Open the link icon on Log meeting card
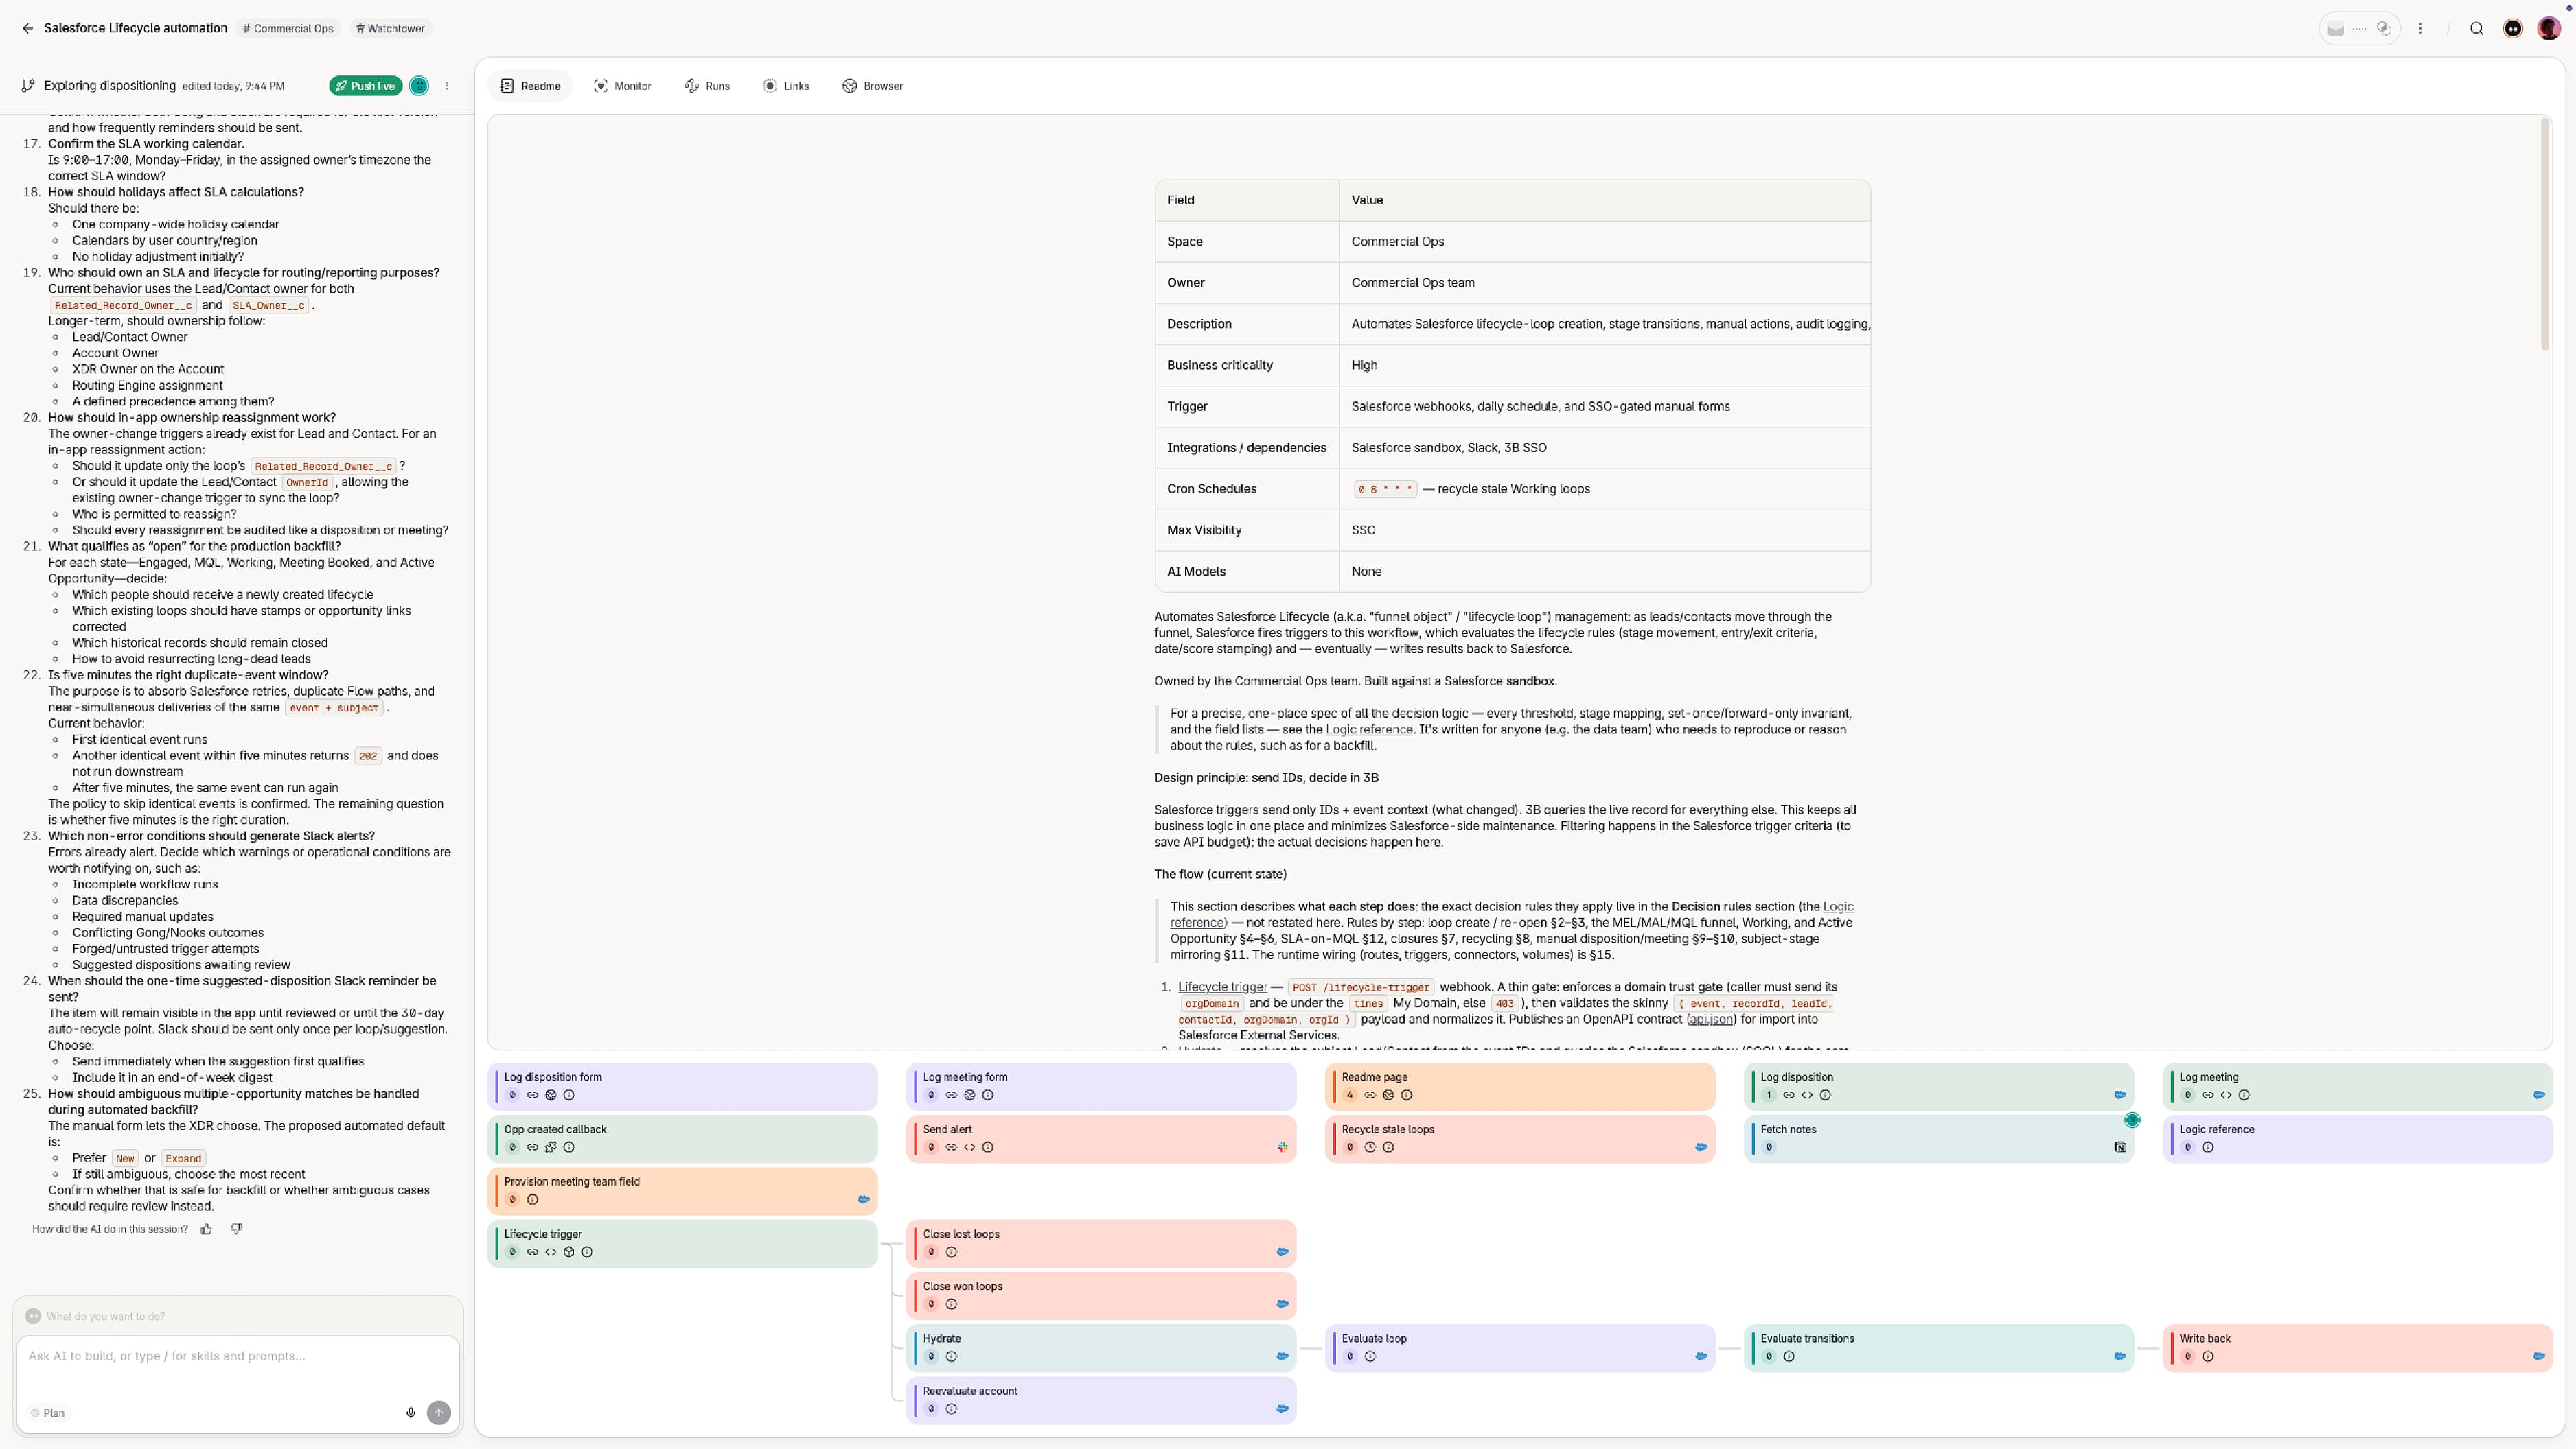Image resolution: width=2576 pixels, height=1449 pixels. (x=2208, y=1095)
